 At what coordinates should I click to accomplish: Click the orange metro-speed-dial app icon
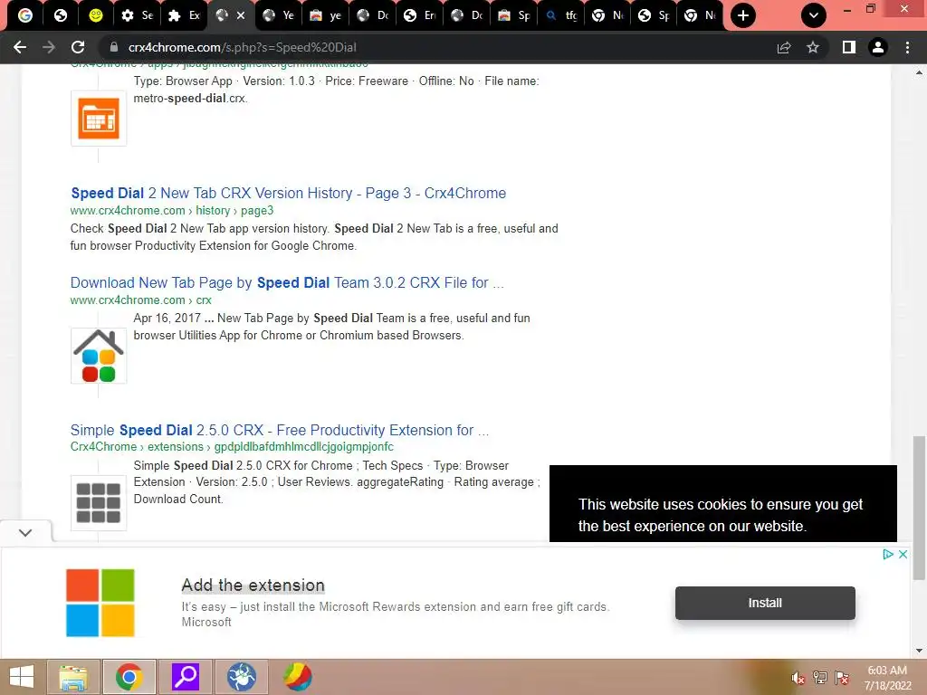pyautogui.click(x=99, y=119)
